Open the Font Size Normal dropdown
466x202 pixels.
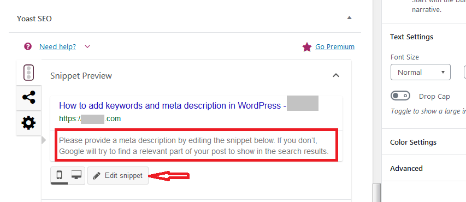coord(421,72)
